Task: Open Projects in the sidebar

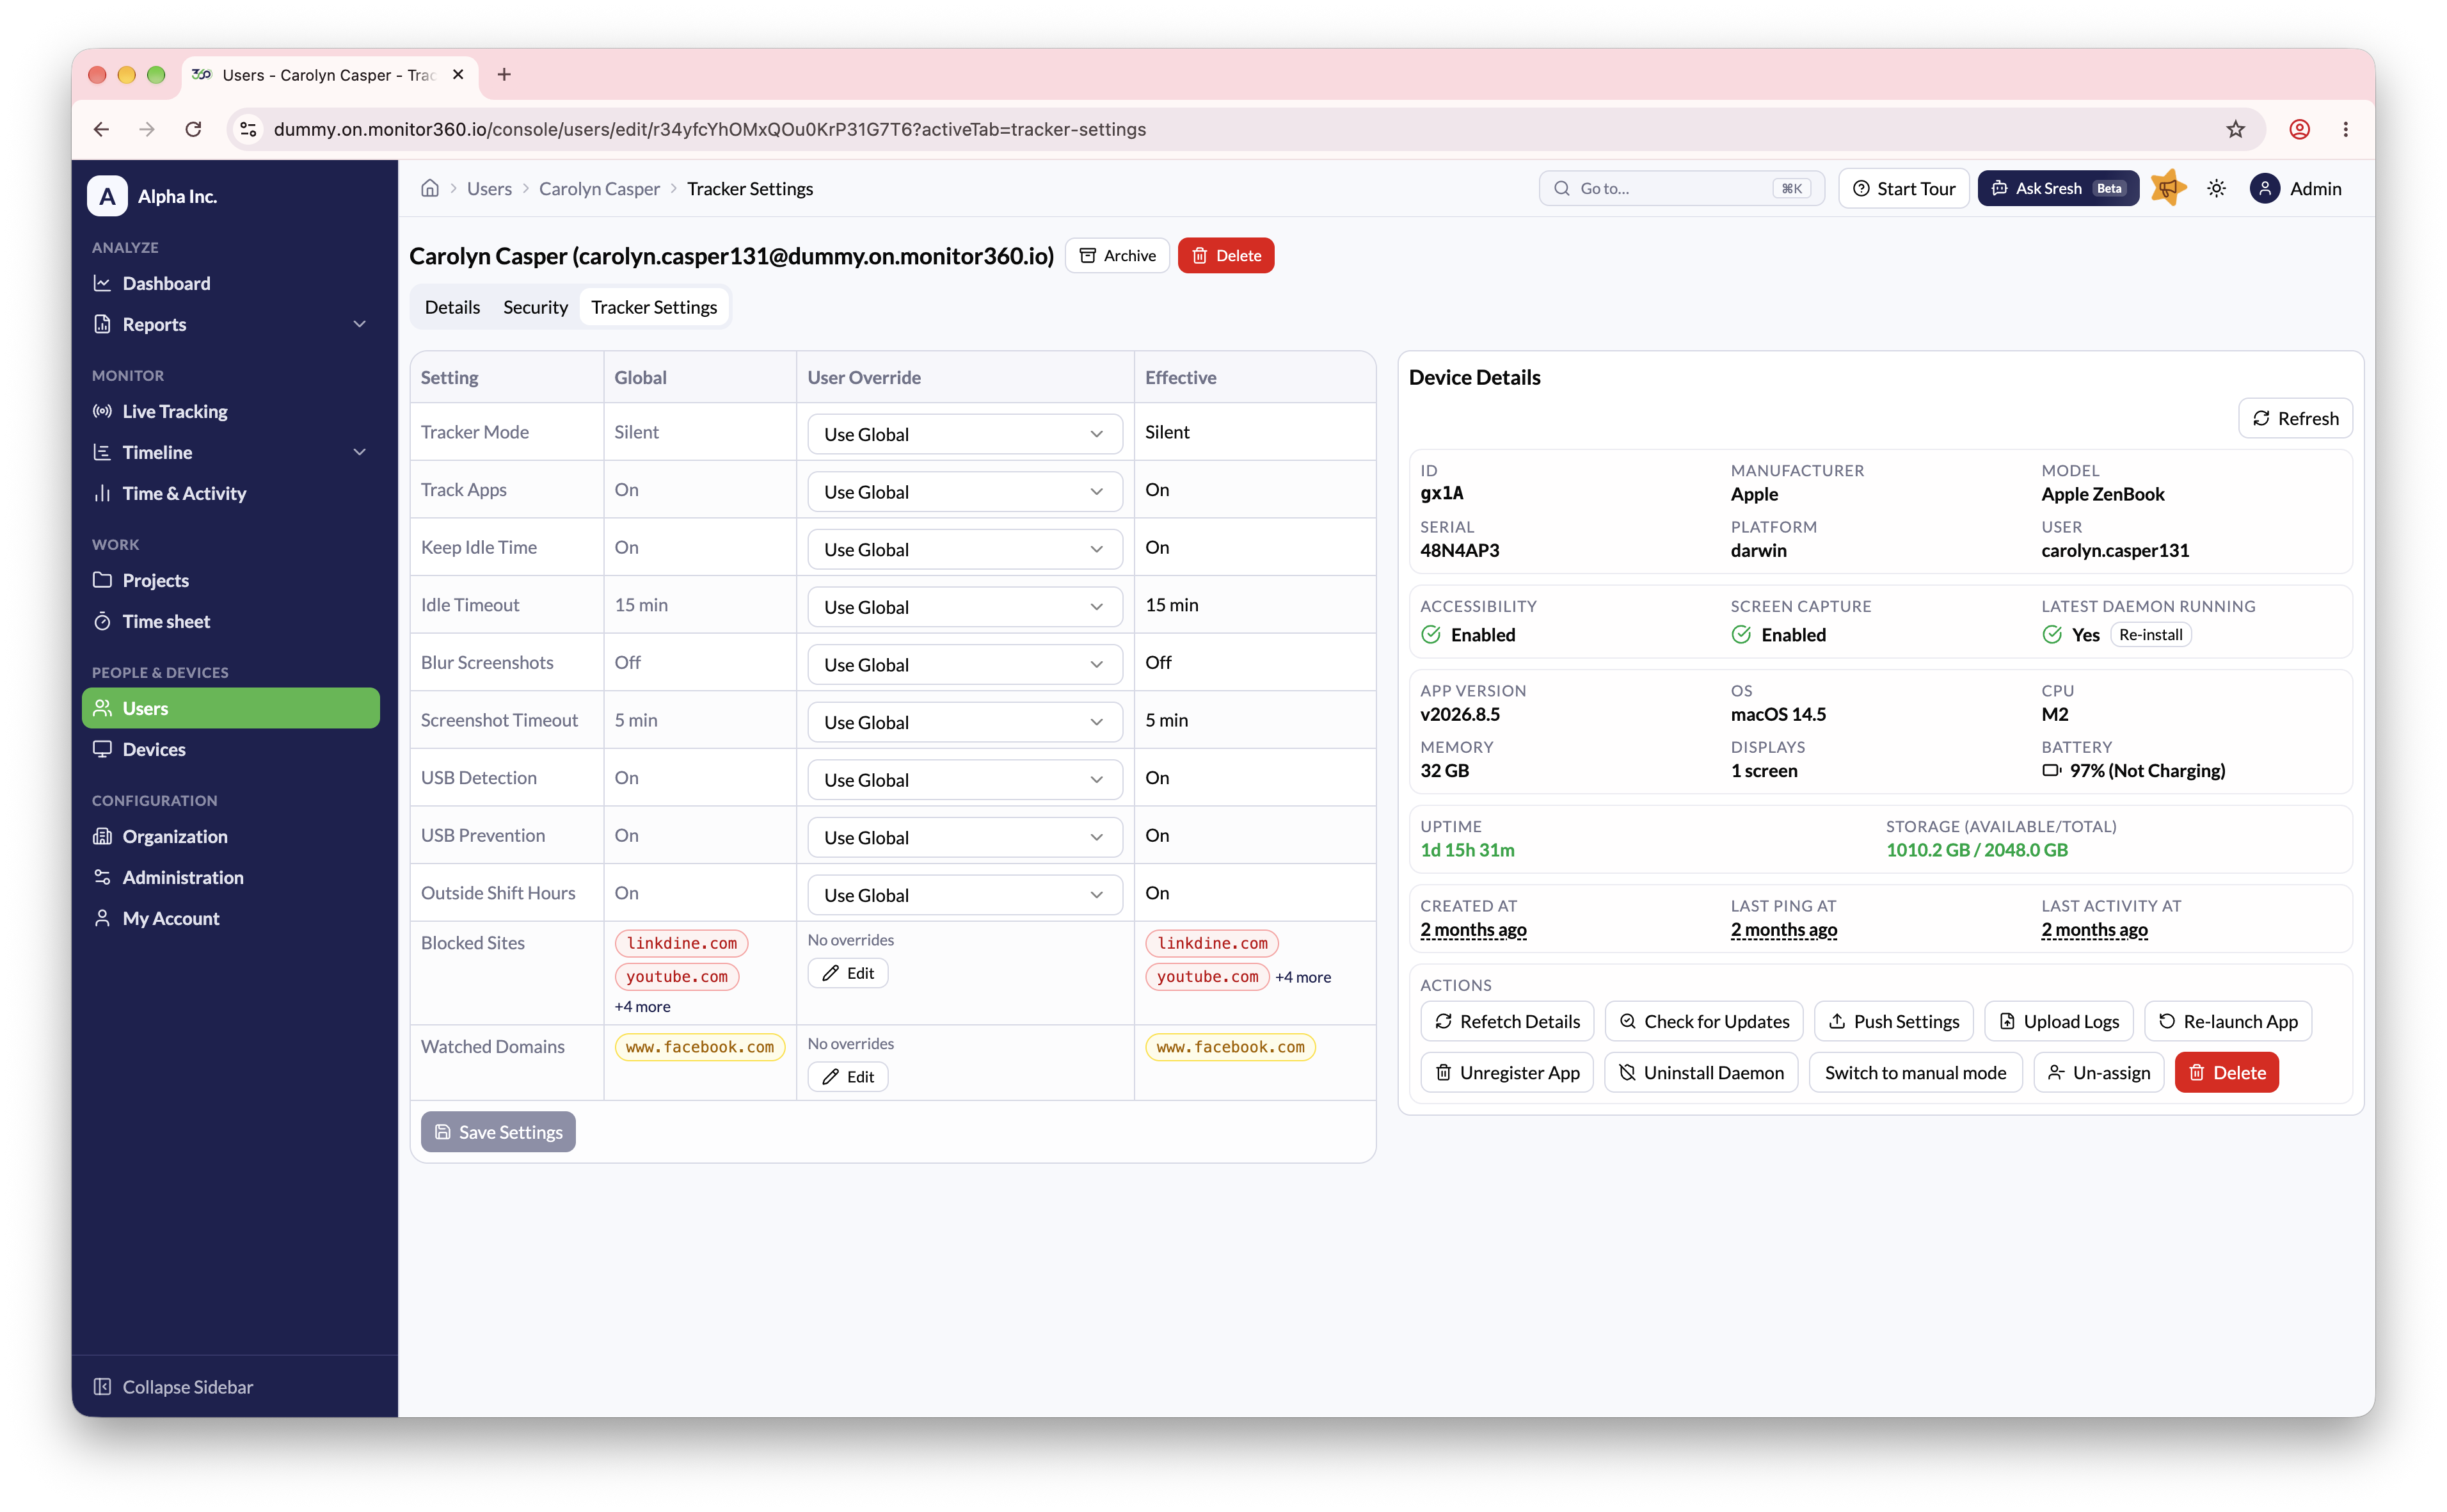Action: 231,580
